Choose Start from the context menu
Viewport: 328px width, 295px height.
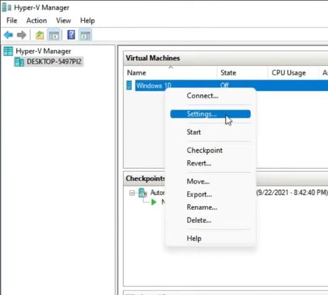(211, 132)
